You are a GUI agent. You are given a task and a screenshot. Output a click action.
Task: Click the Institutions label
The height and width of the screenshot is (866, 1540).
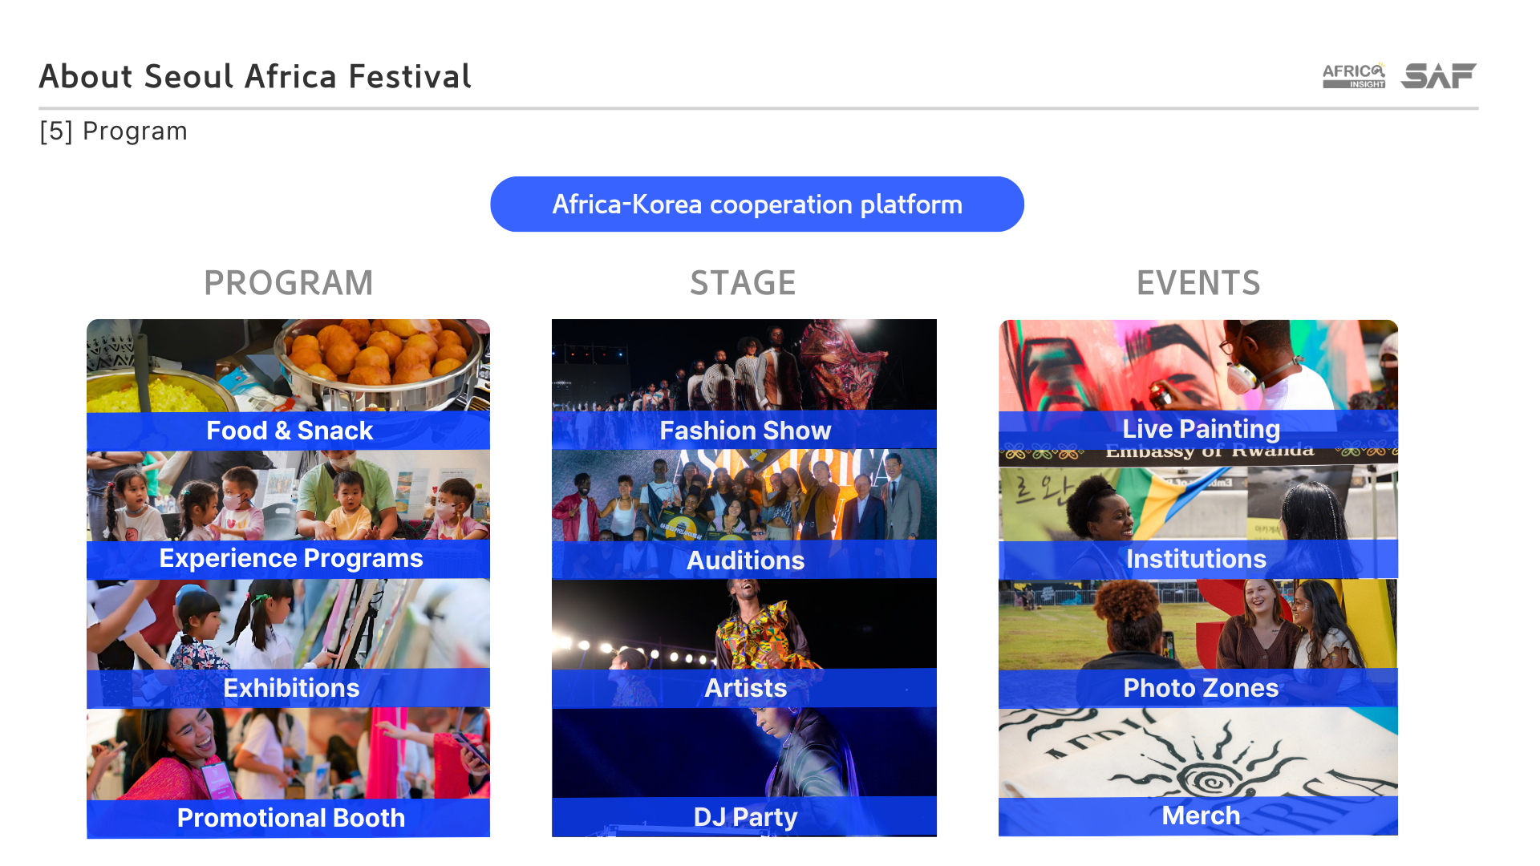point(1196,559)
